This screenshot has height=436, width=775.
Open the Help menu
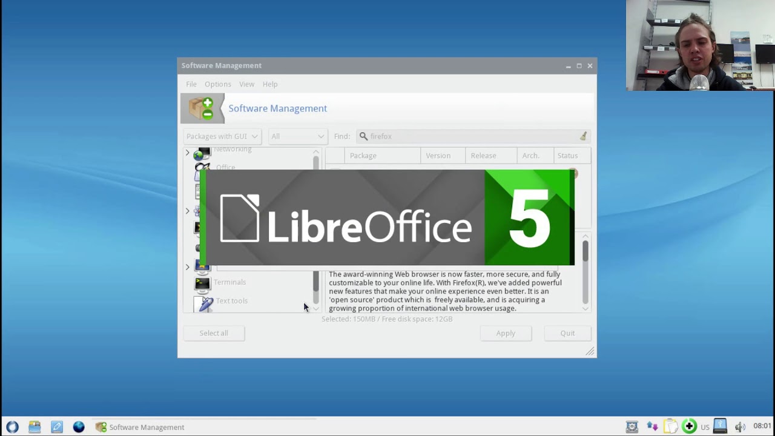270,84
